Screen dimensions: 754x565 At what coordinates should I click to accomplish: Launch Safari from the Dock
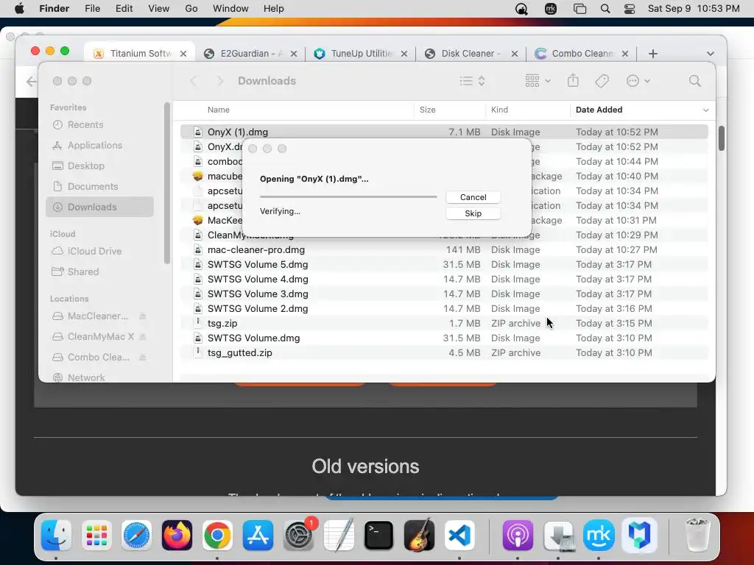(x=136, y=535)
